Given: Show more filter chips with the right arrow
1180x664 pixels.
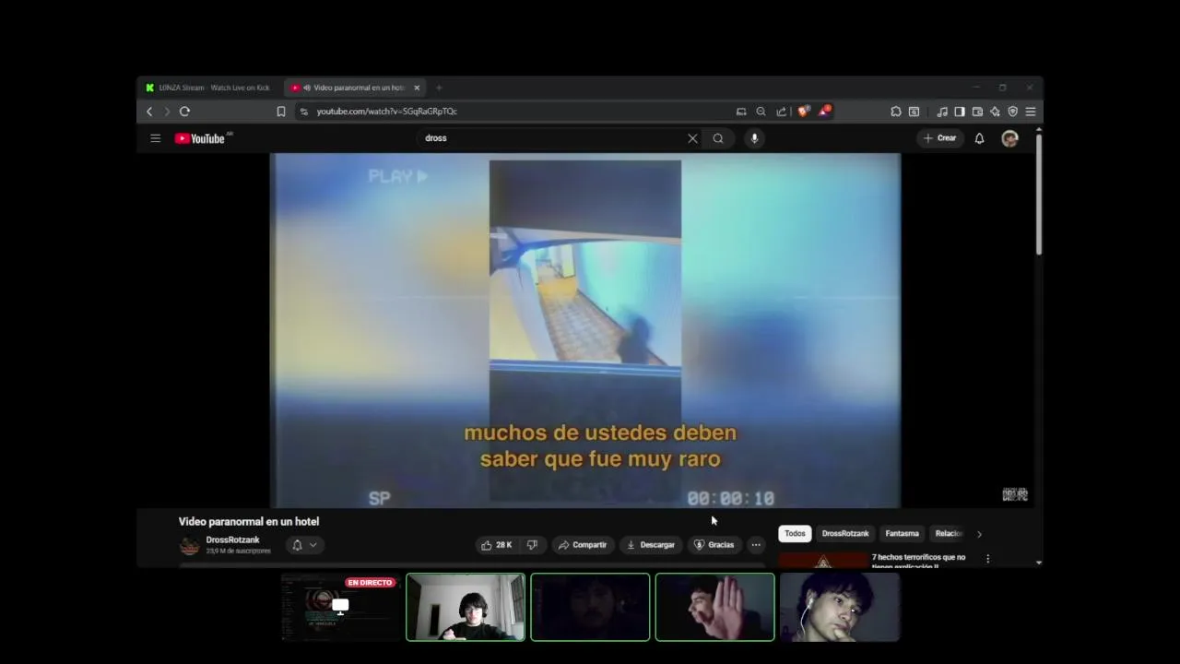Looking at the screenshot, I should point(979,534).
